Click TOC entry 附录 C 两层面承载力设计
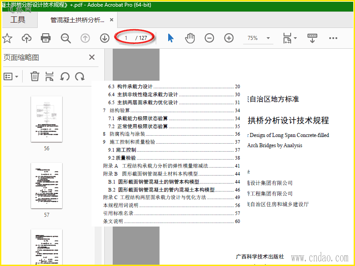Screen dimensions: 355x266 171,197
